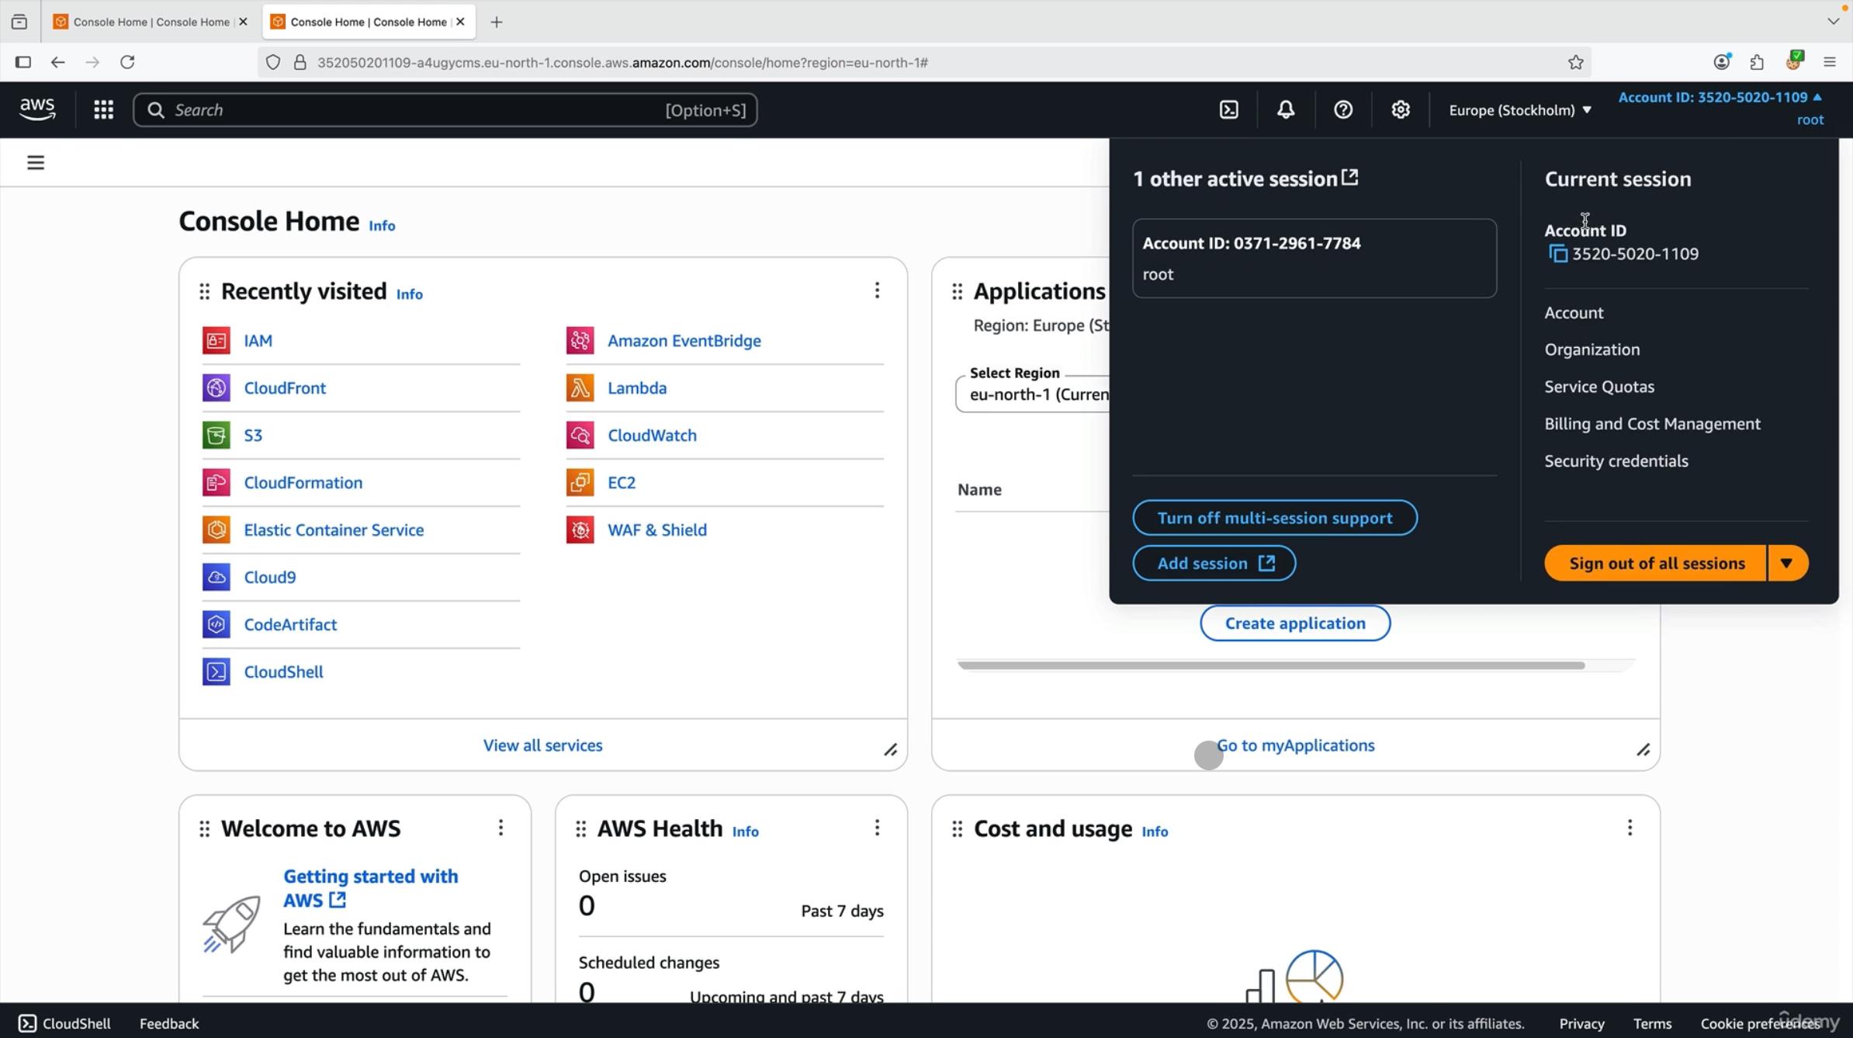1853x1038 pixels.
Task: Select Organization in the session menu
Action: point(1592,349)
